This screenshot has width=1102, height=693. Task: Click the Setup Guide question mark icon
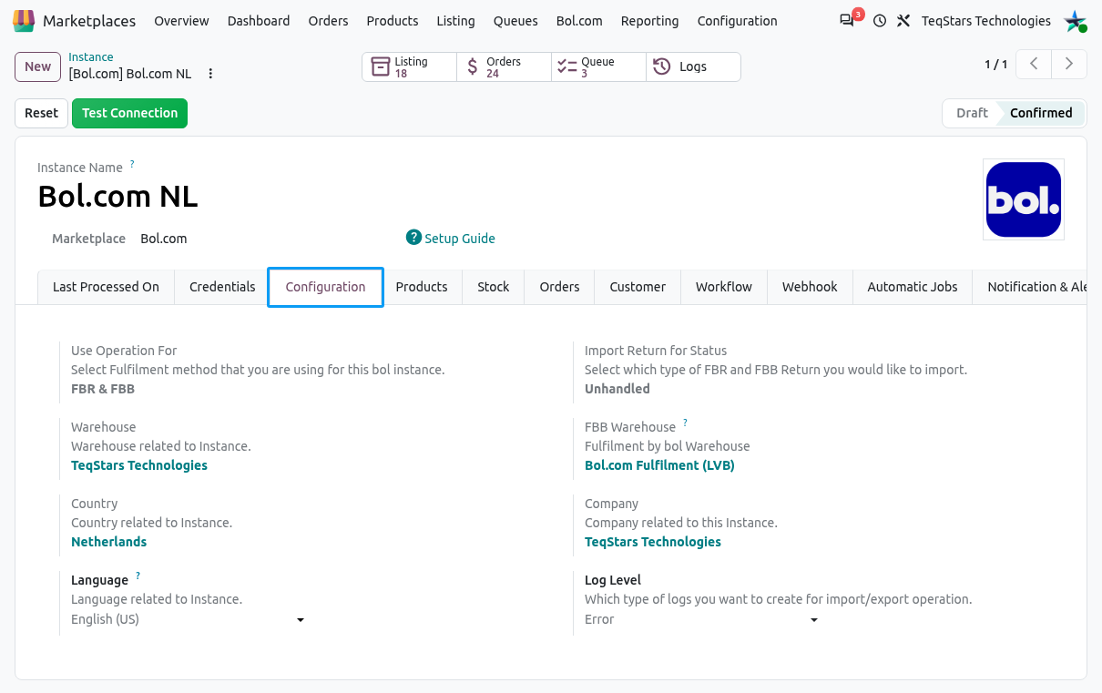click(x=414, y=238)
